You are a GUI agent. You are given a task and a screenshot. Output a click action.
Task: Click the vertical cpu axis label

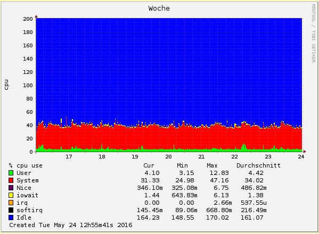[6, 85]
